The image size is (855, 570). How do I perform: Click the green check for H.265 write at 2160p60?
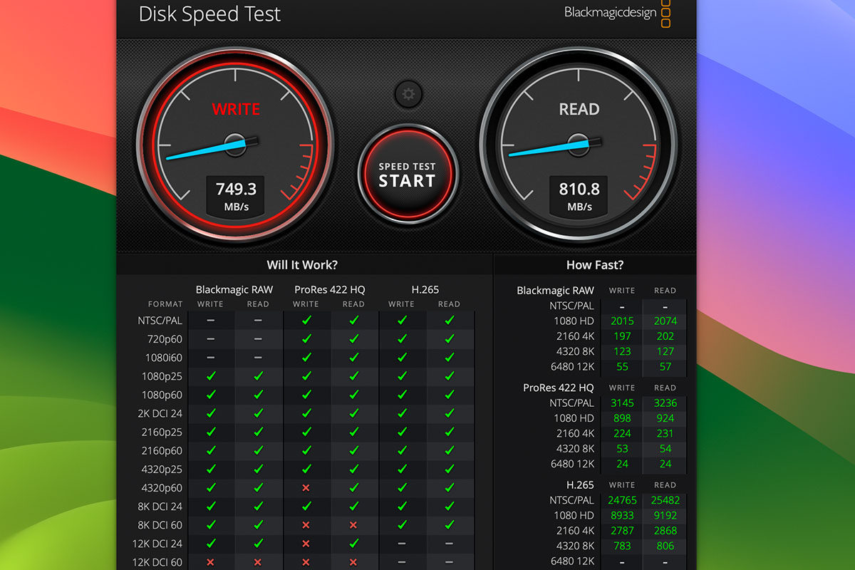point(401,450)
